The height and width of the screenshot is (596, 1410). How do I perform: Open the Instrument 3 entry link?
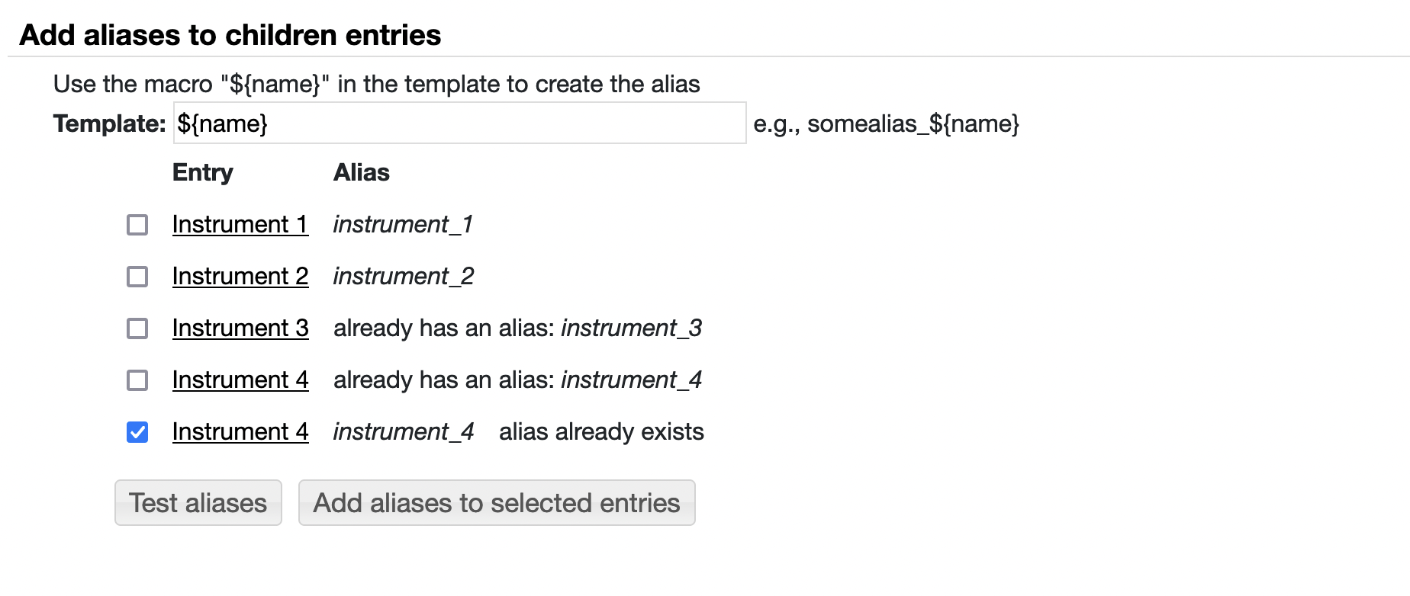click(240, 328)
